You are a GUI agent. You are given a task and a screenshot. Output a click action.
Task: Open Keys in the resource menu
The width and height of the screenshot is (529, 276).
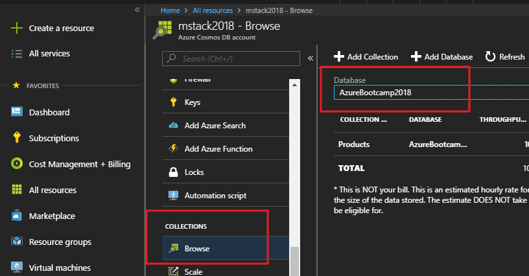click(226, 102)
